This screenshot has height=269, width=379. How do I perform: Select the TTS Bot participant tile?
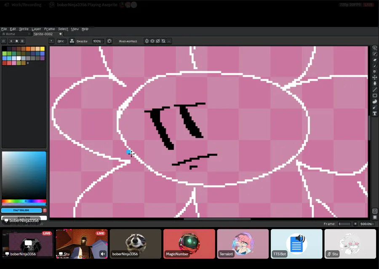[x=296, y=244]
